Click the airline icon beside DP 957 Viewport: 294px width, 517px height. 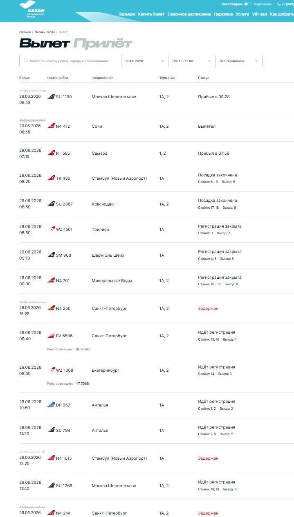(x=51, y=405)
